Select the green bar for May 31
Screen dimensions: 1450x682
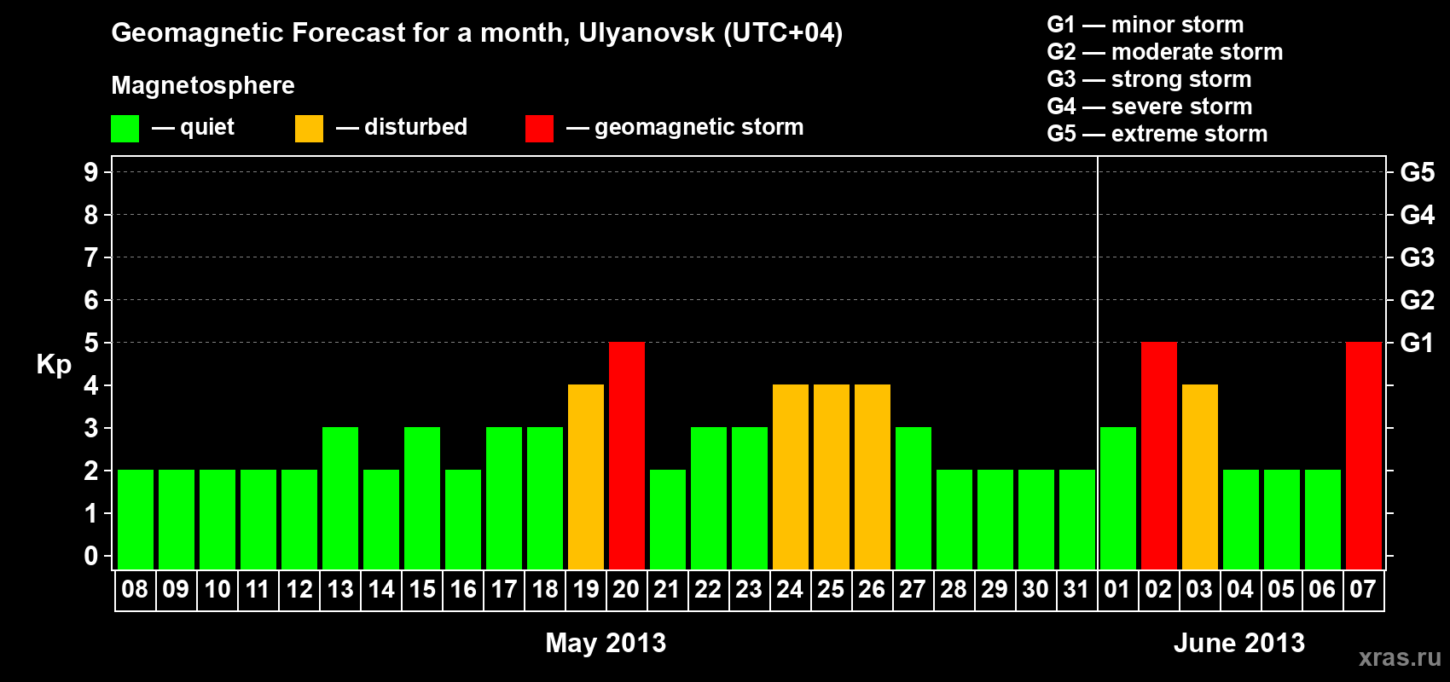1077,519
